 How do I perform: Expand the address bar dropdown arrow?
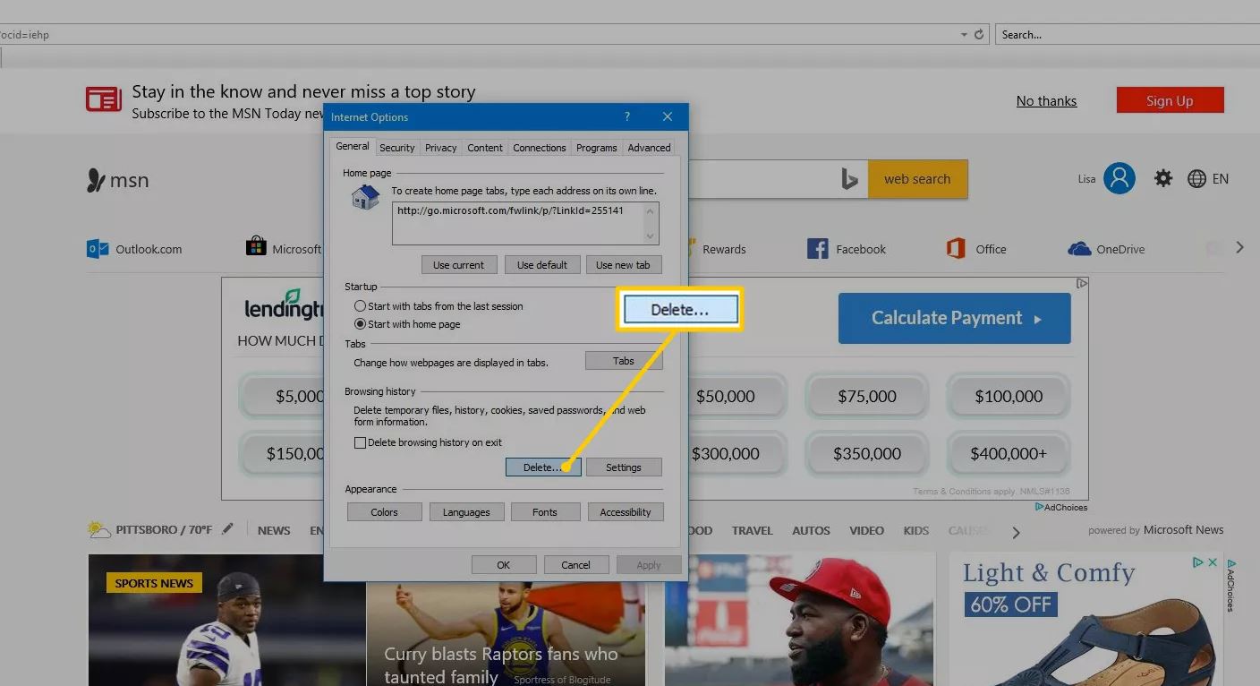click(x=964, y=35)
